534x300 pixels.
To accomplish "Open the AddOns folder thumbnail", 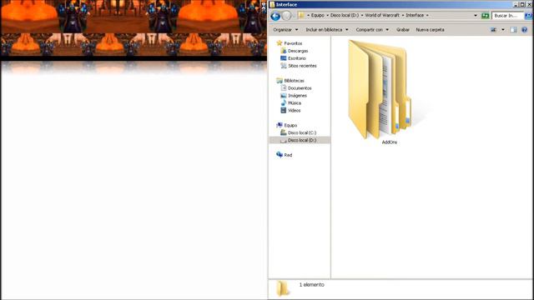I will (x=380, y=89).
